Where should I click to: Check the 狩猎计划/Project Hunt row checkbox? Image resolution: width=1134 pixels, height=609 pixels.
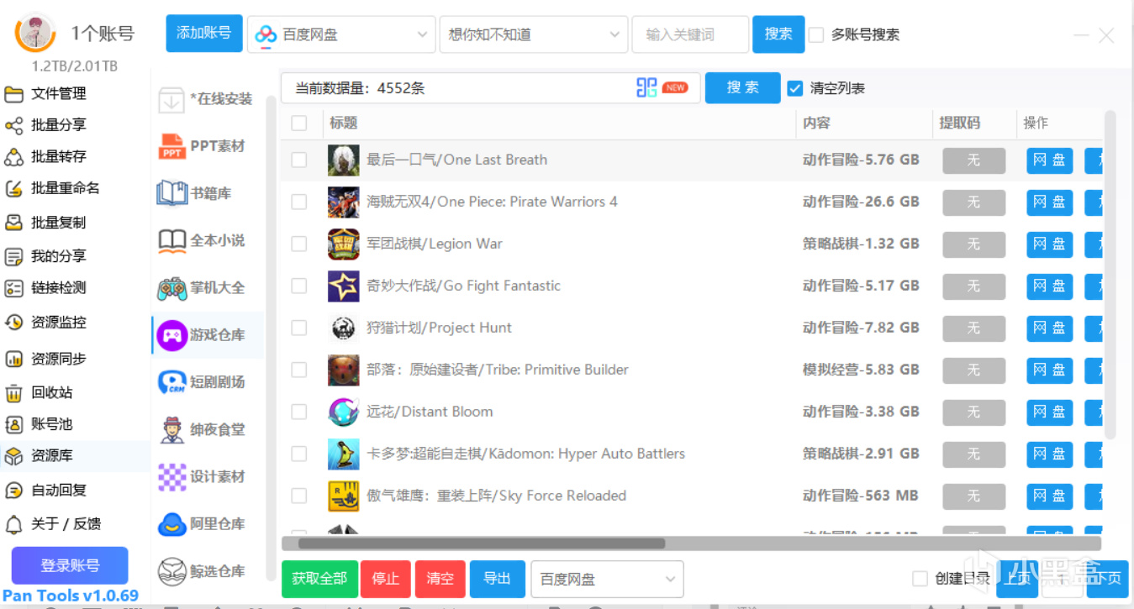299,328
